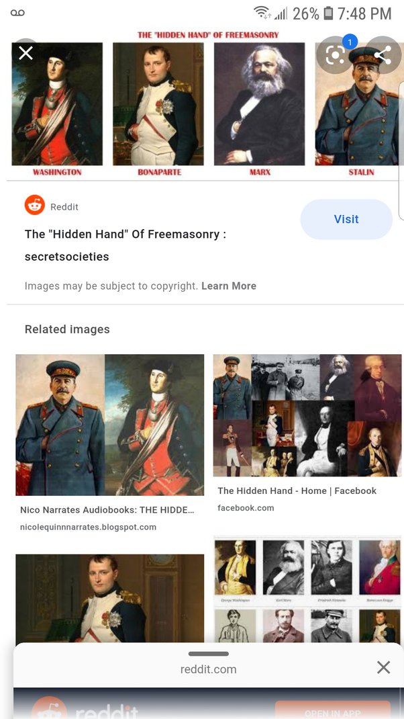Tap the facebook.com source label
Image resolution: width=404 pixels, height=719 pixels.
[x=246, y=508]
